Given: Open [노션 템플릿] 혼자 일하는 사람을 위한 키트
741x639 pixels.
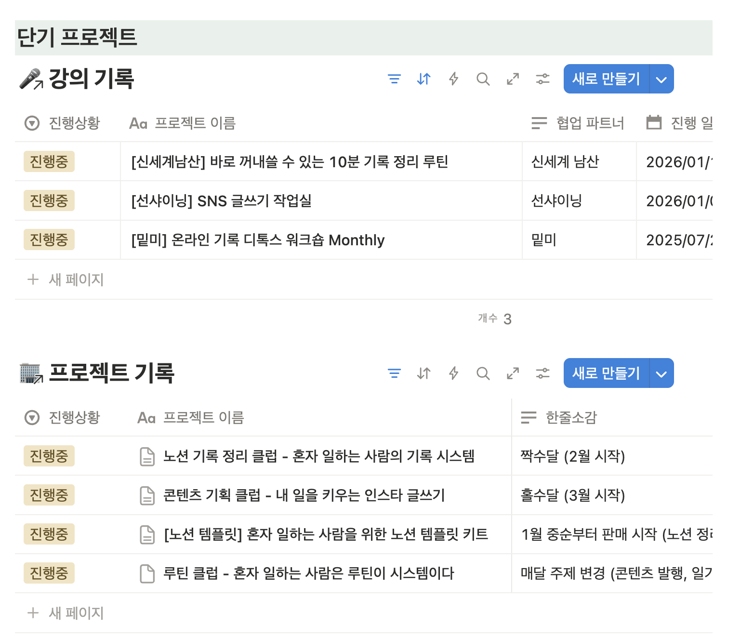Looking at the screenshot, I should pos(326,534).
